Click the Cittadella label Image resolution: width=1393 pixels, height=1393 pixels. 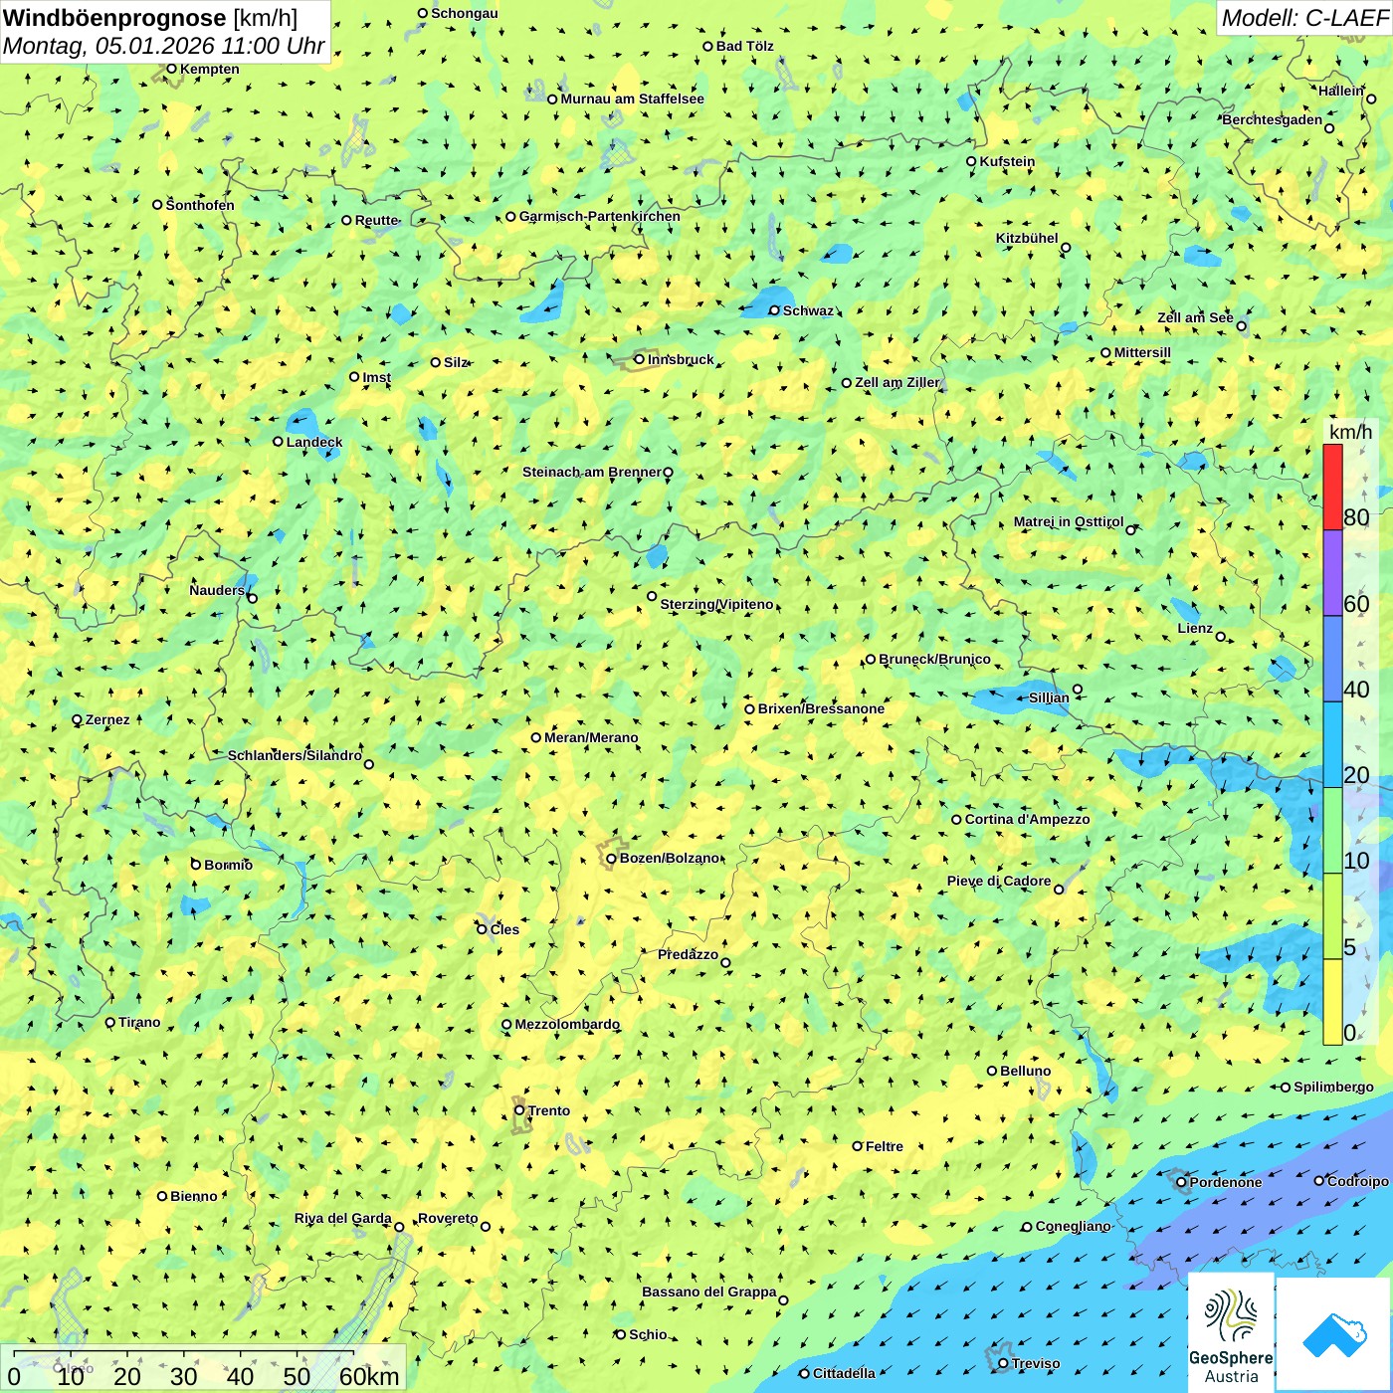point(844,1373)
